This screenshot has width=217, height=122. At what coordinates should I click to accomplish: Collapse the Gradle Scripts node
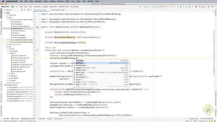[3, 85]
